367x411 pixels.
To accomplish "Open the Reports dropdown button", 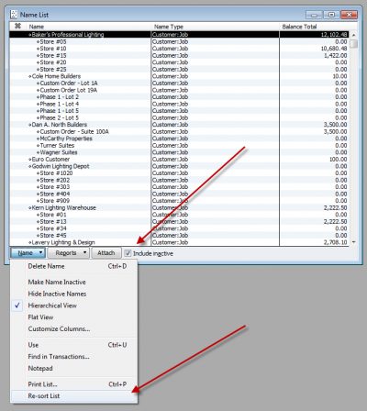I will 69,253.
